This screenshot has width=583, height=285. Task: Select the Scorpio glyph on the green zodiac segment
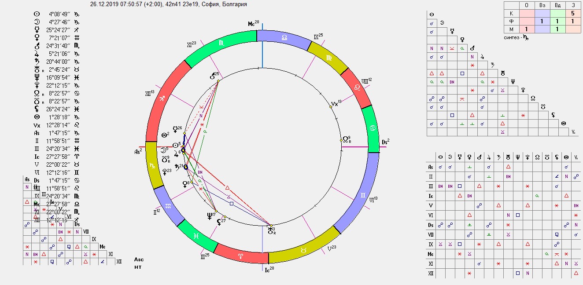coord(221,43)
